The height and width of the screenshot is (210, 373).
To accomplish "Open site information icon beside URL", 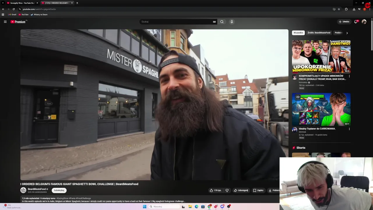I will 20,9.
